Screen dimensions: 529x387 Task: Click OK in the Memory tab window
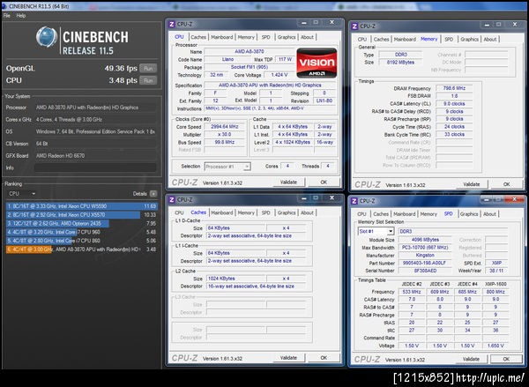tap(506, 184)
